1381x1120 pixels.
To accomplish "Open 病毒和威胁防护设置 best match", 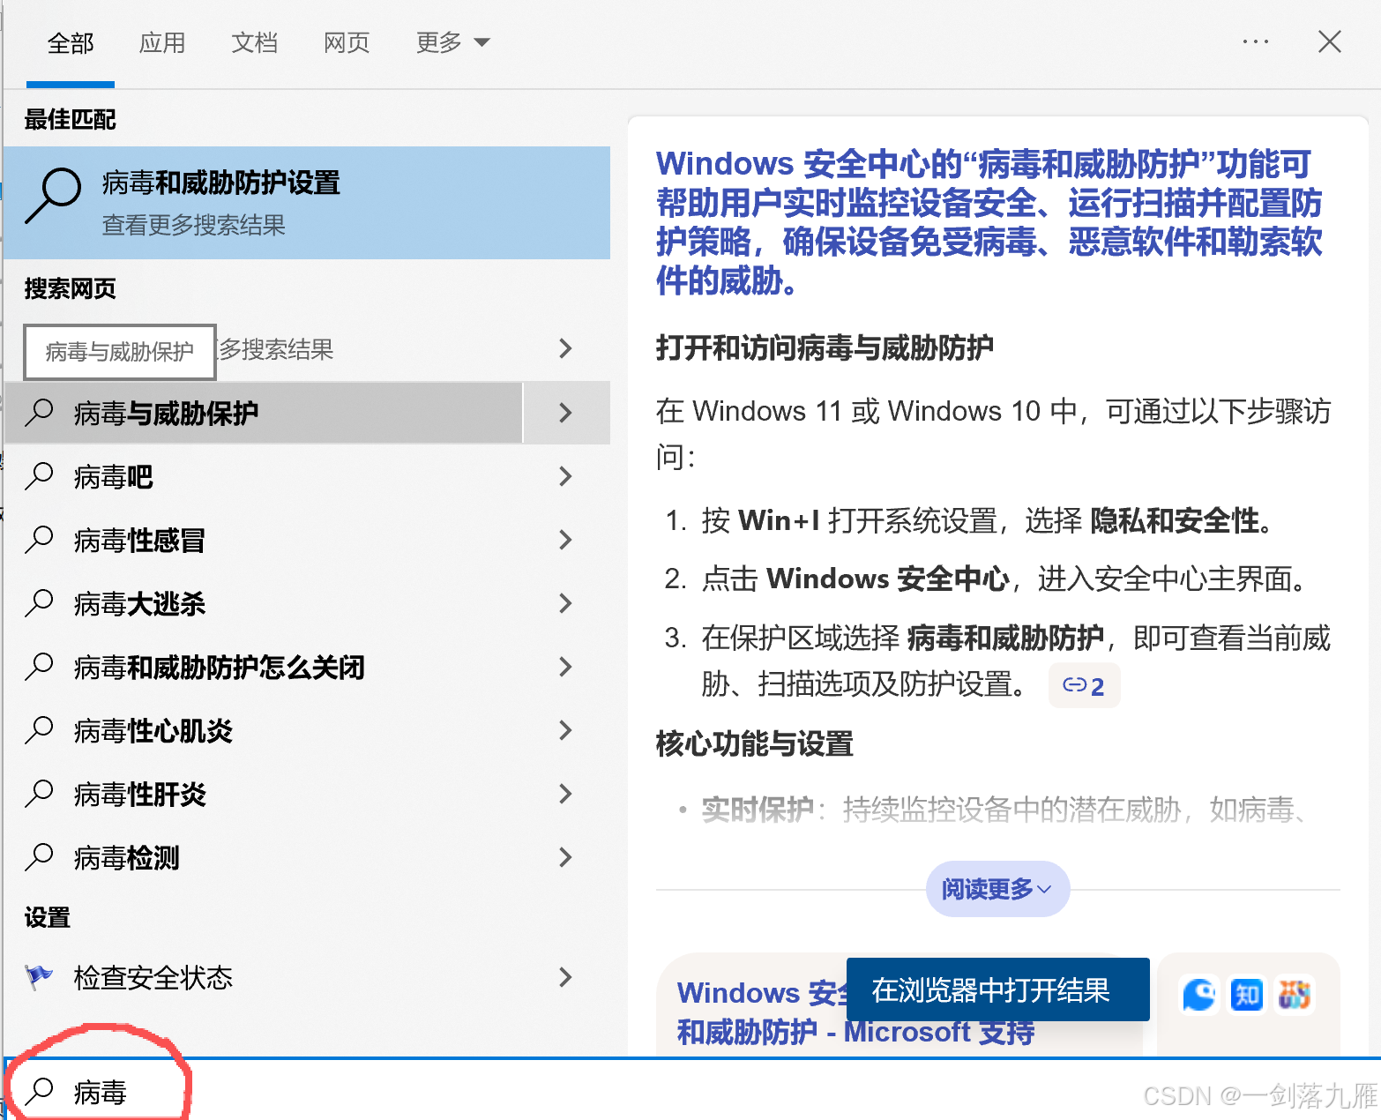I will [307, 203].
